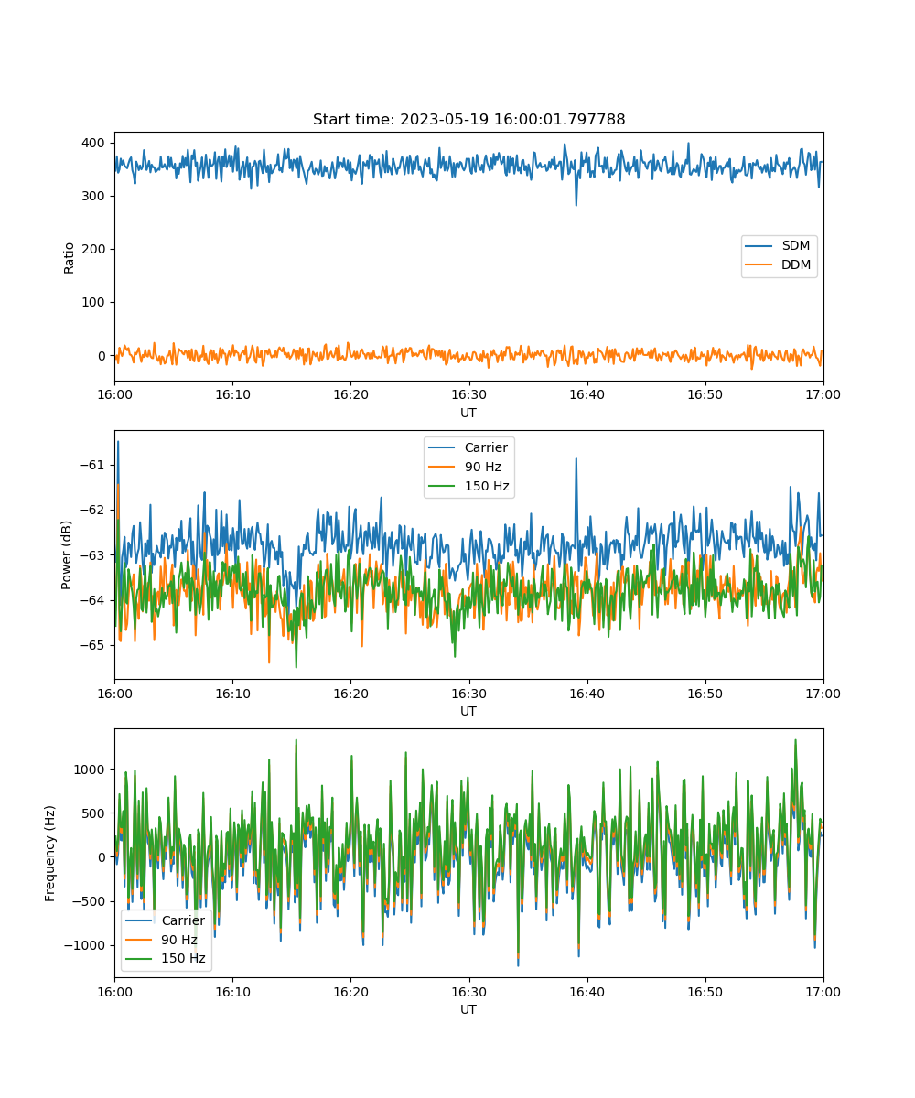Click the 17:00 tick under the Ratio plot
The height and width of the screenshot is (1098, 915).
(x=823, y=394)
